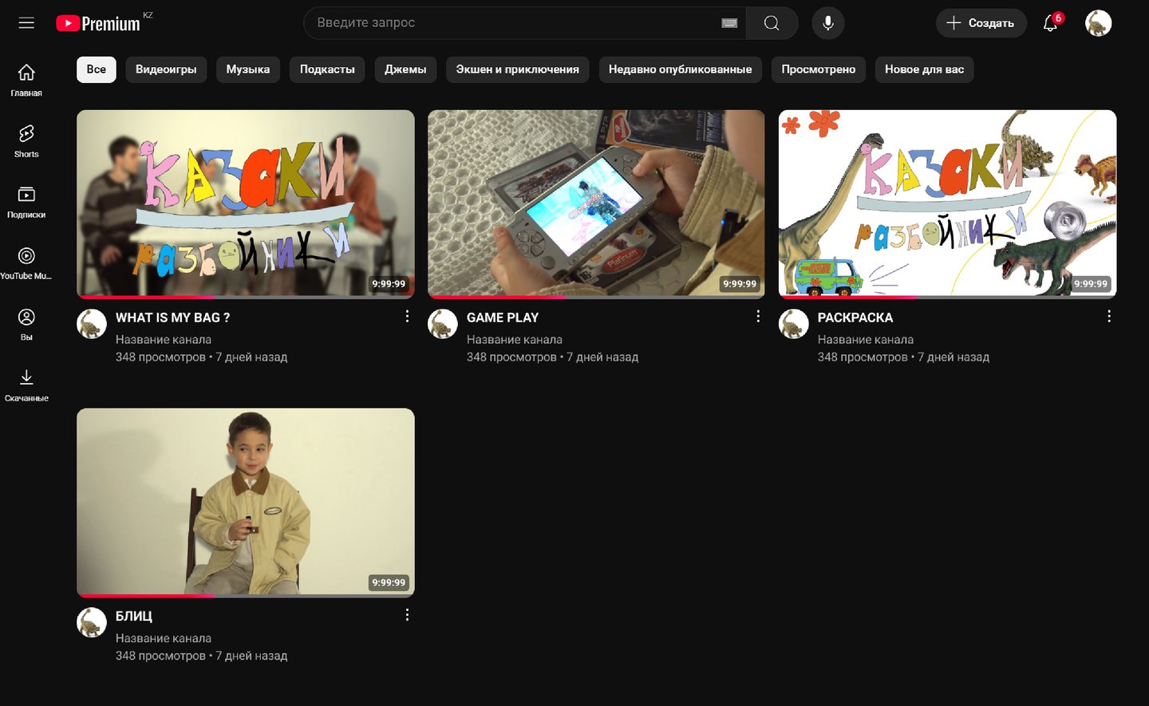Open channel name under БЛИЦ
Viewport: 1149px width, 706px height.
pos(164,638)
